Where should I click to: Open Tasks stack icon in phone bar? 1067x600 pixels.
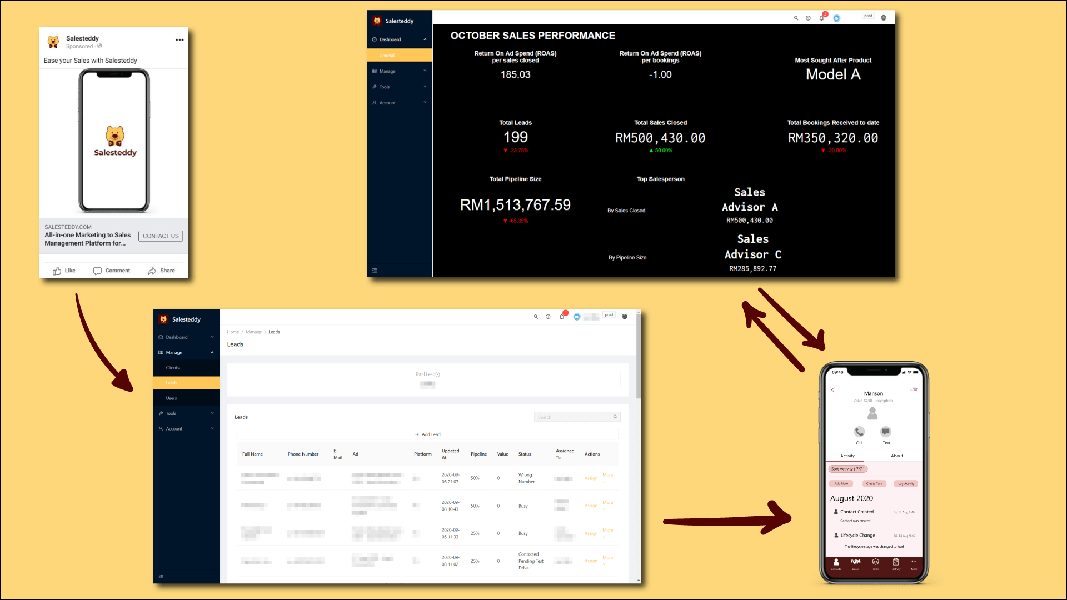(875, 564)
